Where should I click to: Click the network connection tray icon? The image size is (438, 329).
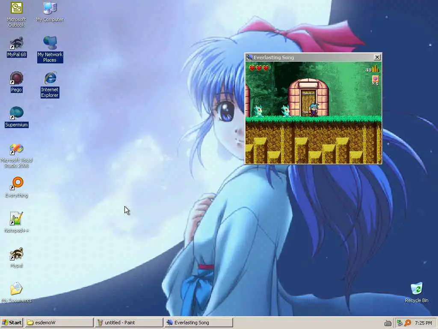point(400,323)
